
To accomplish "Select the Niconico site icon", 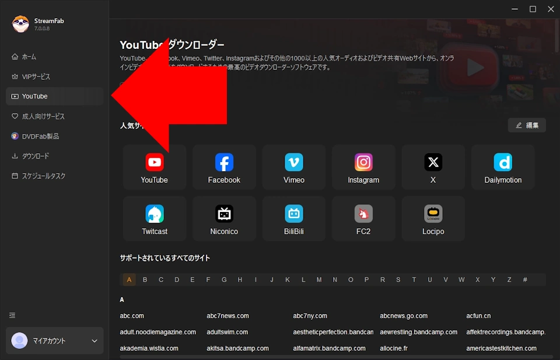I will [x=224, y=218].
